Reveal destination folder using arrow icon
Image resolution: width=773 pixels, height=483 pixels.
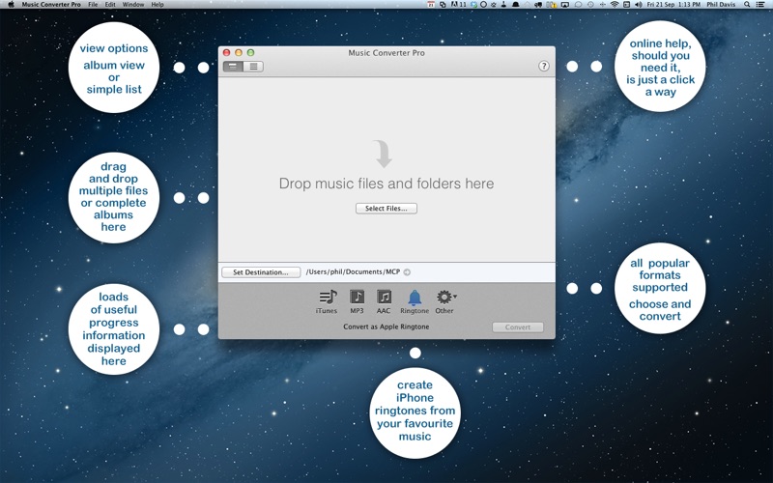[x=407, y=272]
